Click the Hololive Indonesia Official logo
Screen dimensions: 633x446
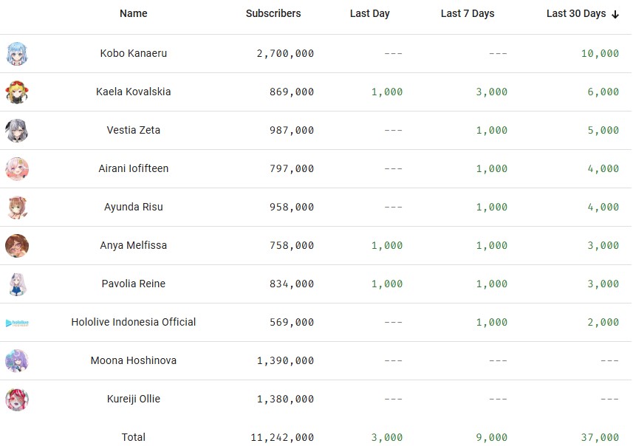pos(17,323)
